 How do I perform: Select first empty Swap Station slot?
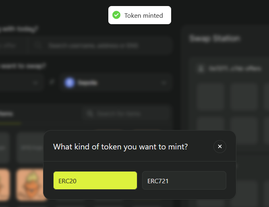click(x=210, y=97)
